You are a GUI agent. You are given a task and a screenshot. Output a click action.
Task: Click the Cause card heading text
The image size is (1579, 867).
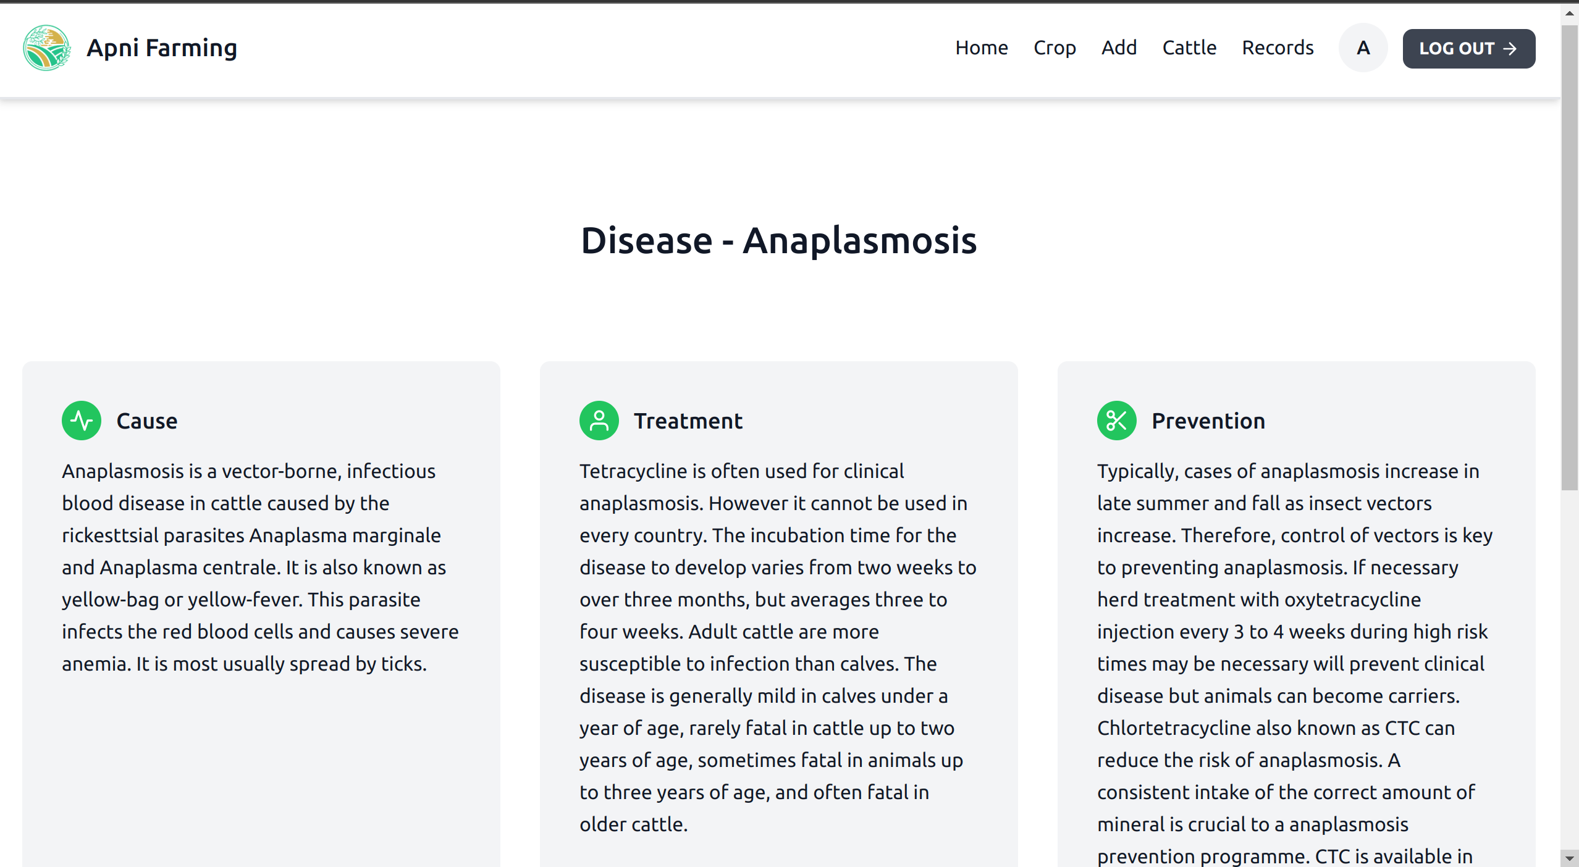[x=147, y=421]
